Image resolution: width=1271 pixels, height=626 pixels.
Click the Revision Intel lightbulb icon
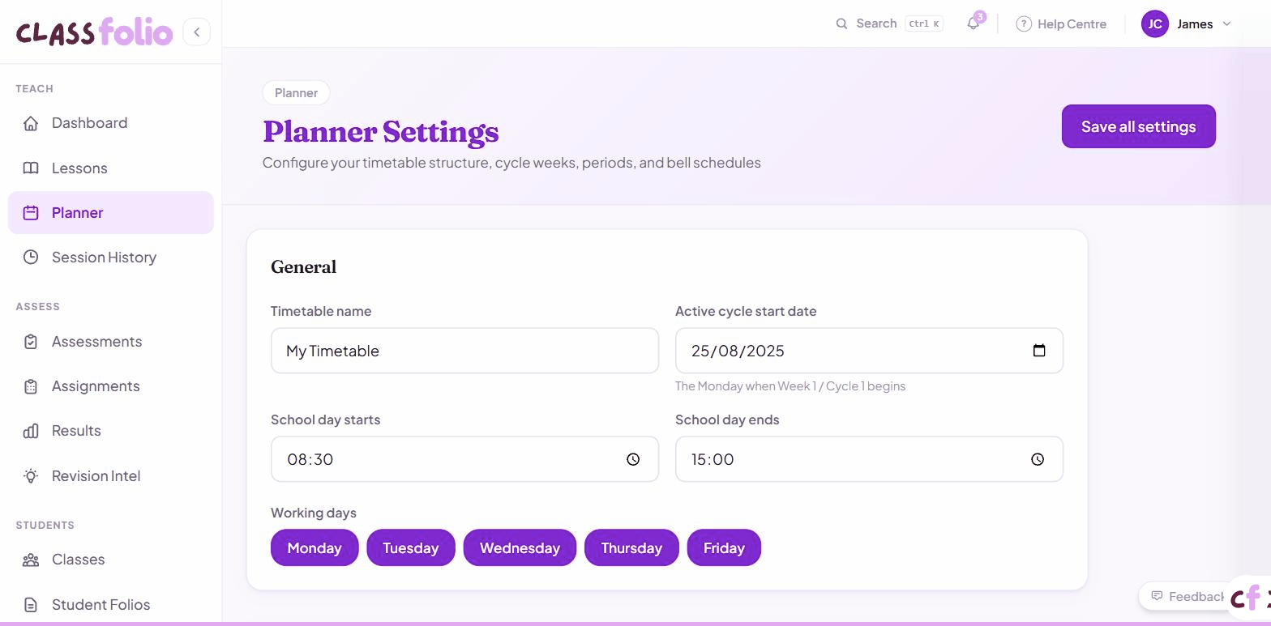click(31, 476)
